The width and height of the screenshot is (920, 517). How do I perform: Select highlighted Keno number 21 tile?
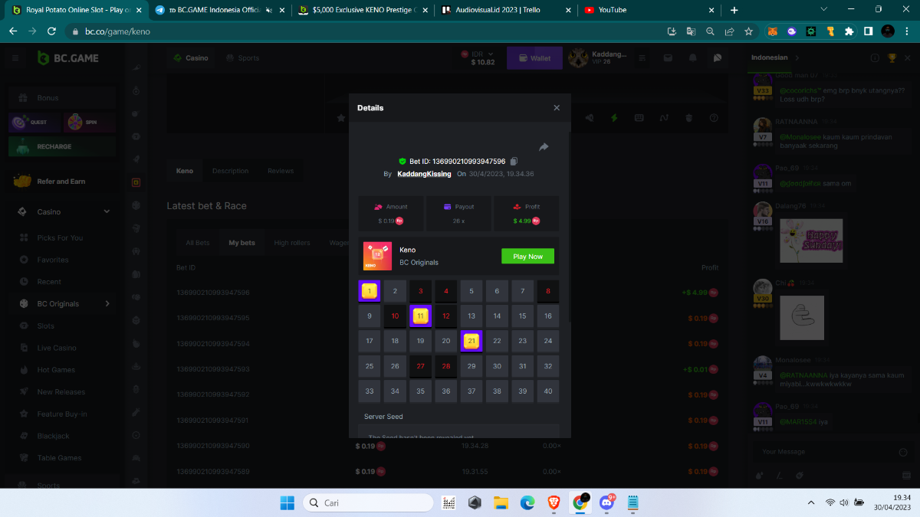pos(472,342)
